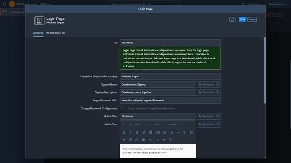Switch to the GENERAL tab

pos(38,33)
